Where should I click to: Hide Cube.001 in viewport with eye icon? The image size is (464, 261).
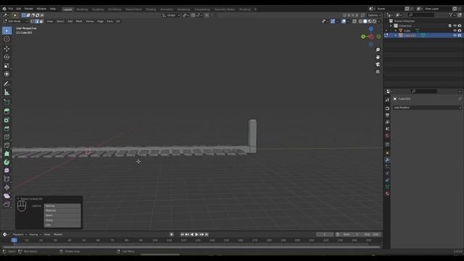[455, 36]
